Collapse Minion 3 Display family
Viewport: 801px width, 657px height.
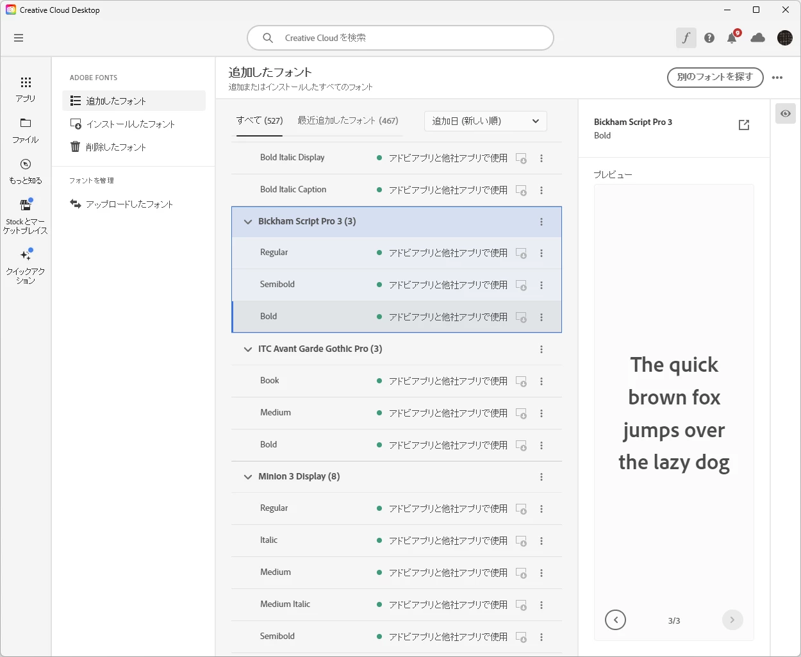[248, 477]
